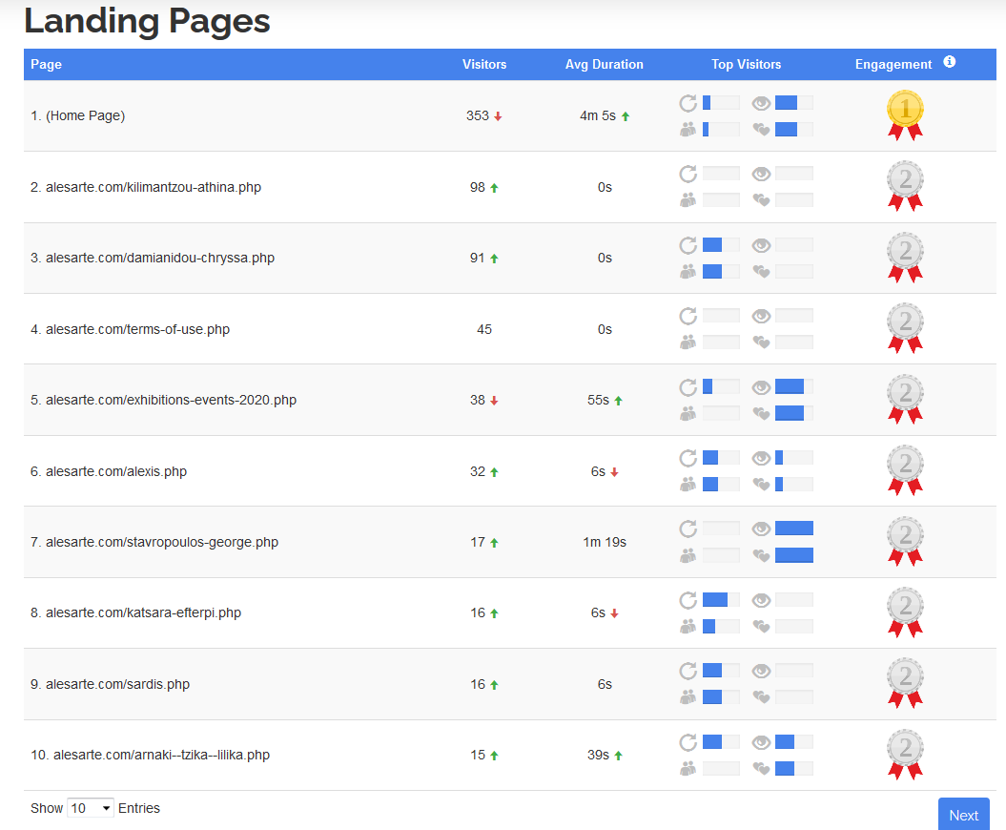Open alesarte.com/sardis.php entry
The width and height of the screenshot is (1006, 830).
coord(110,684)
